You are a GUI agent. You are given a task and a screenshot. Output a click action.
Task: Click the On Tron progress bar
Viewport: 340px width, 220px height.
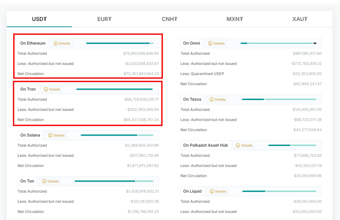[x=115, y=89]
